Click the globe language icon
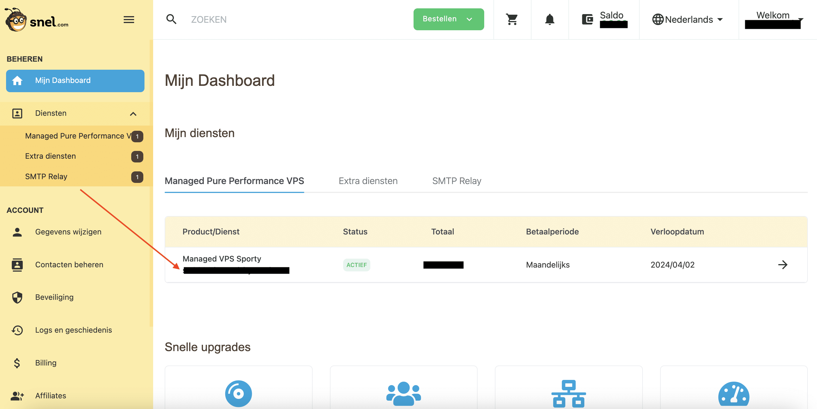The width and height of the screenshot is (817, 409). pyautogui.click(x=658, y=19)
